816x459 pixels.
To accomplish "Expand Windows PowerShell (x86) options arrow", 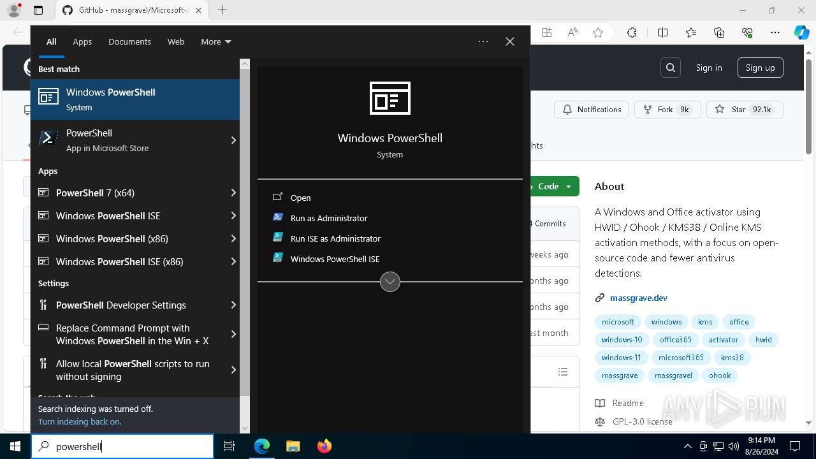I will [233, 238].
